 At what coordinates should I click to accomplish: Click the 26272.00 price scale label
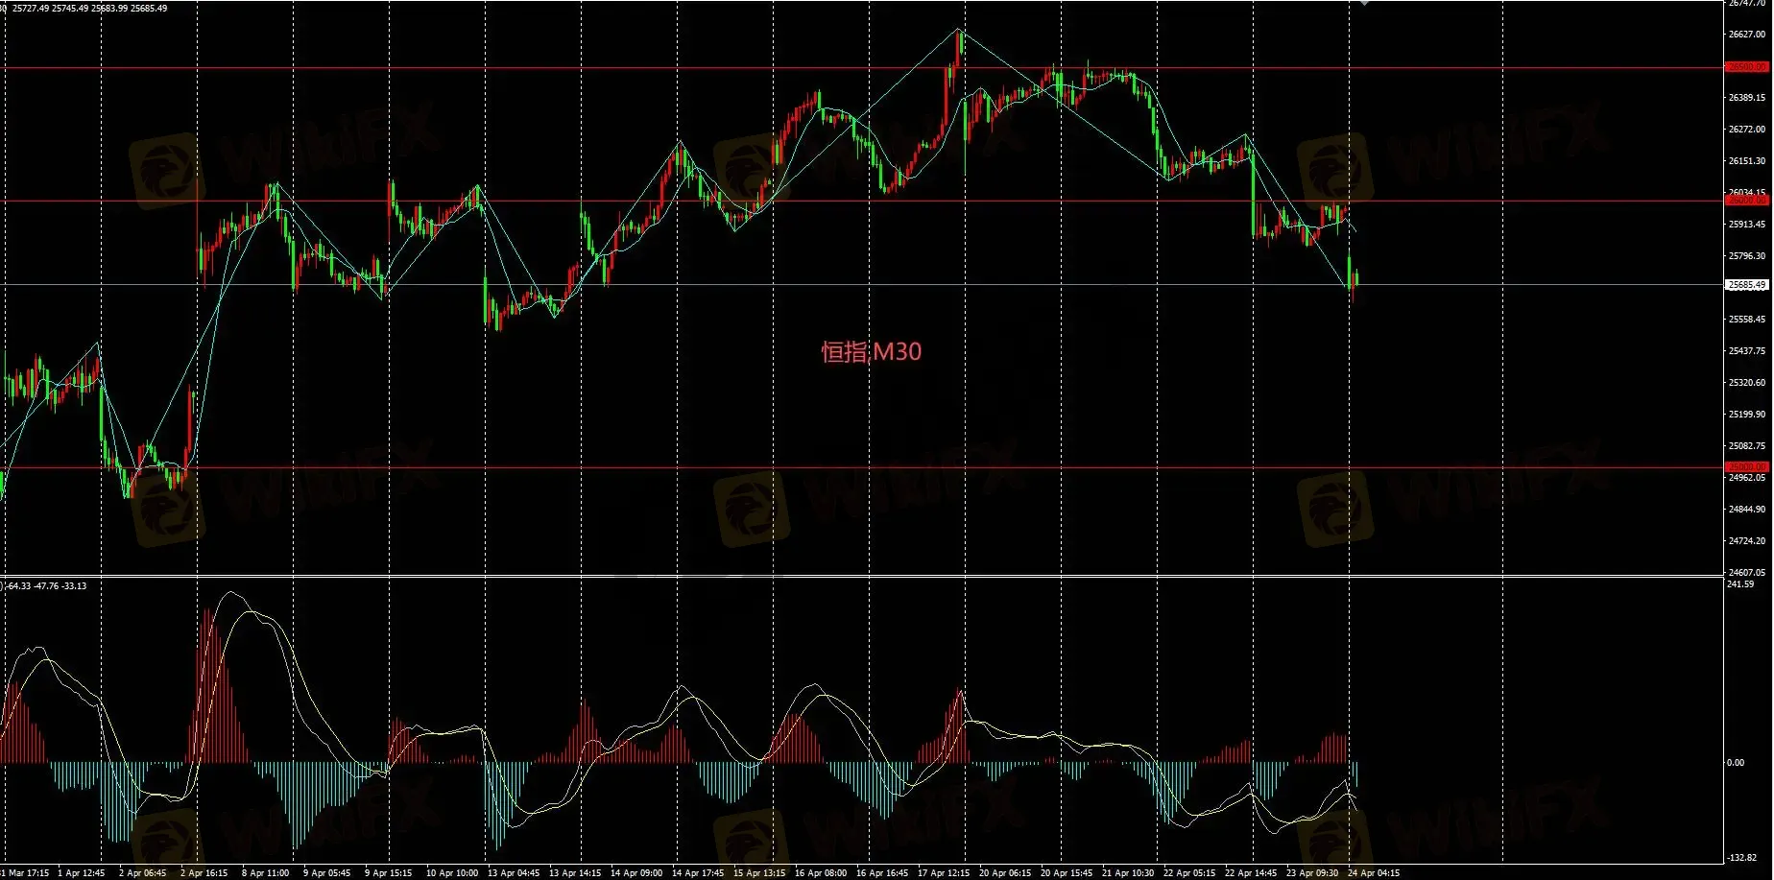pyautogui.click(x=1747, y=130)
